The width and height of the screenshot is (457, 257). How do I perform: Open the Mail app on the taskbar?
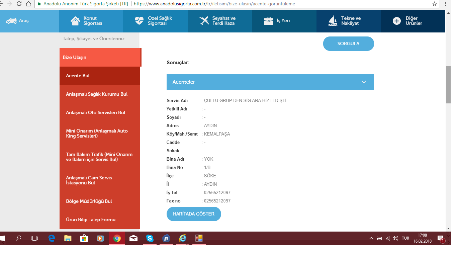coord(133,238)
